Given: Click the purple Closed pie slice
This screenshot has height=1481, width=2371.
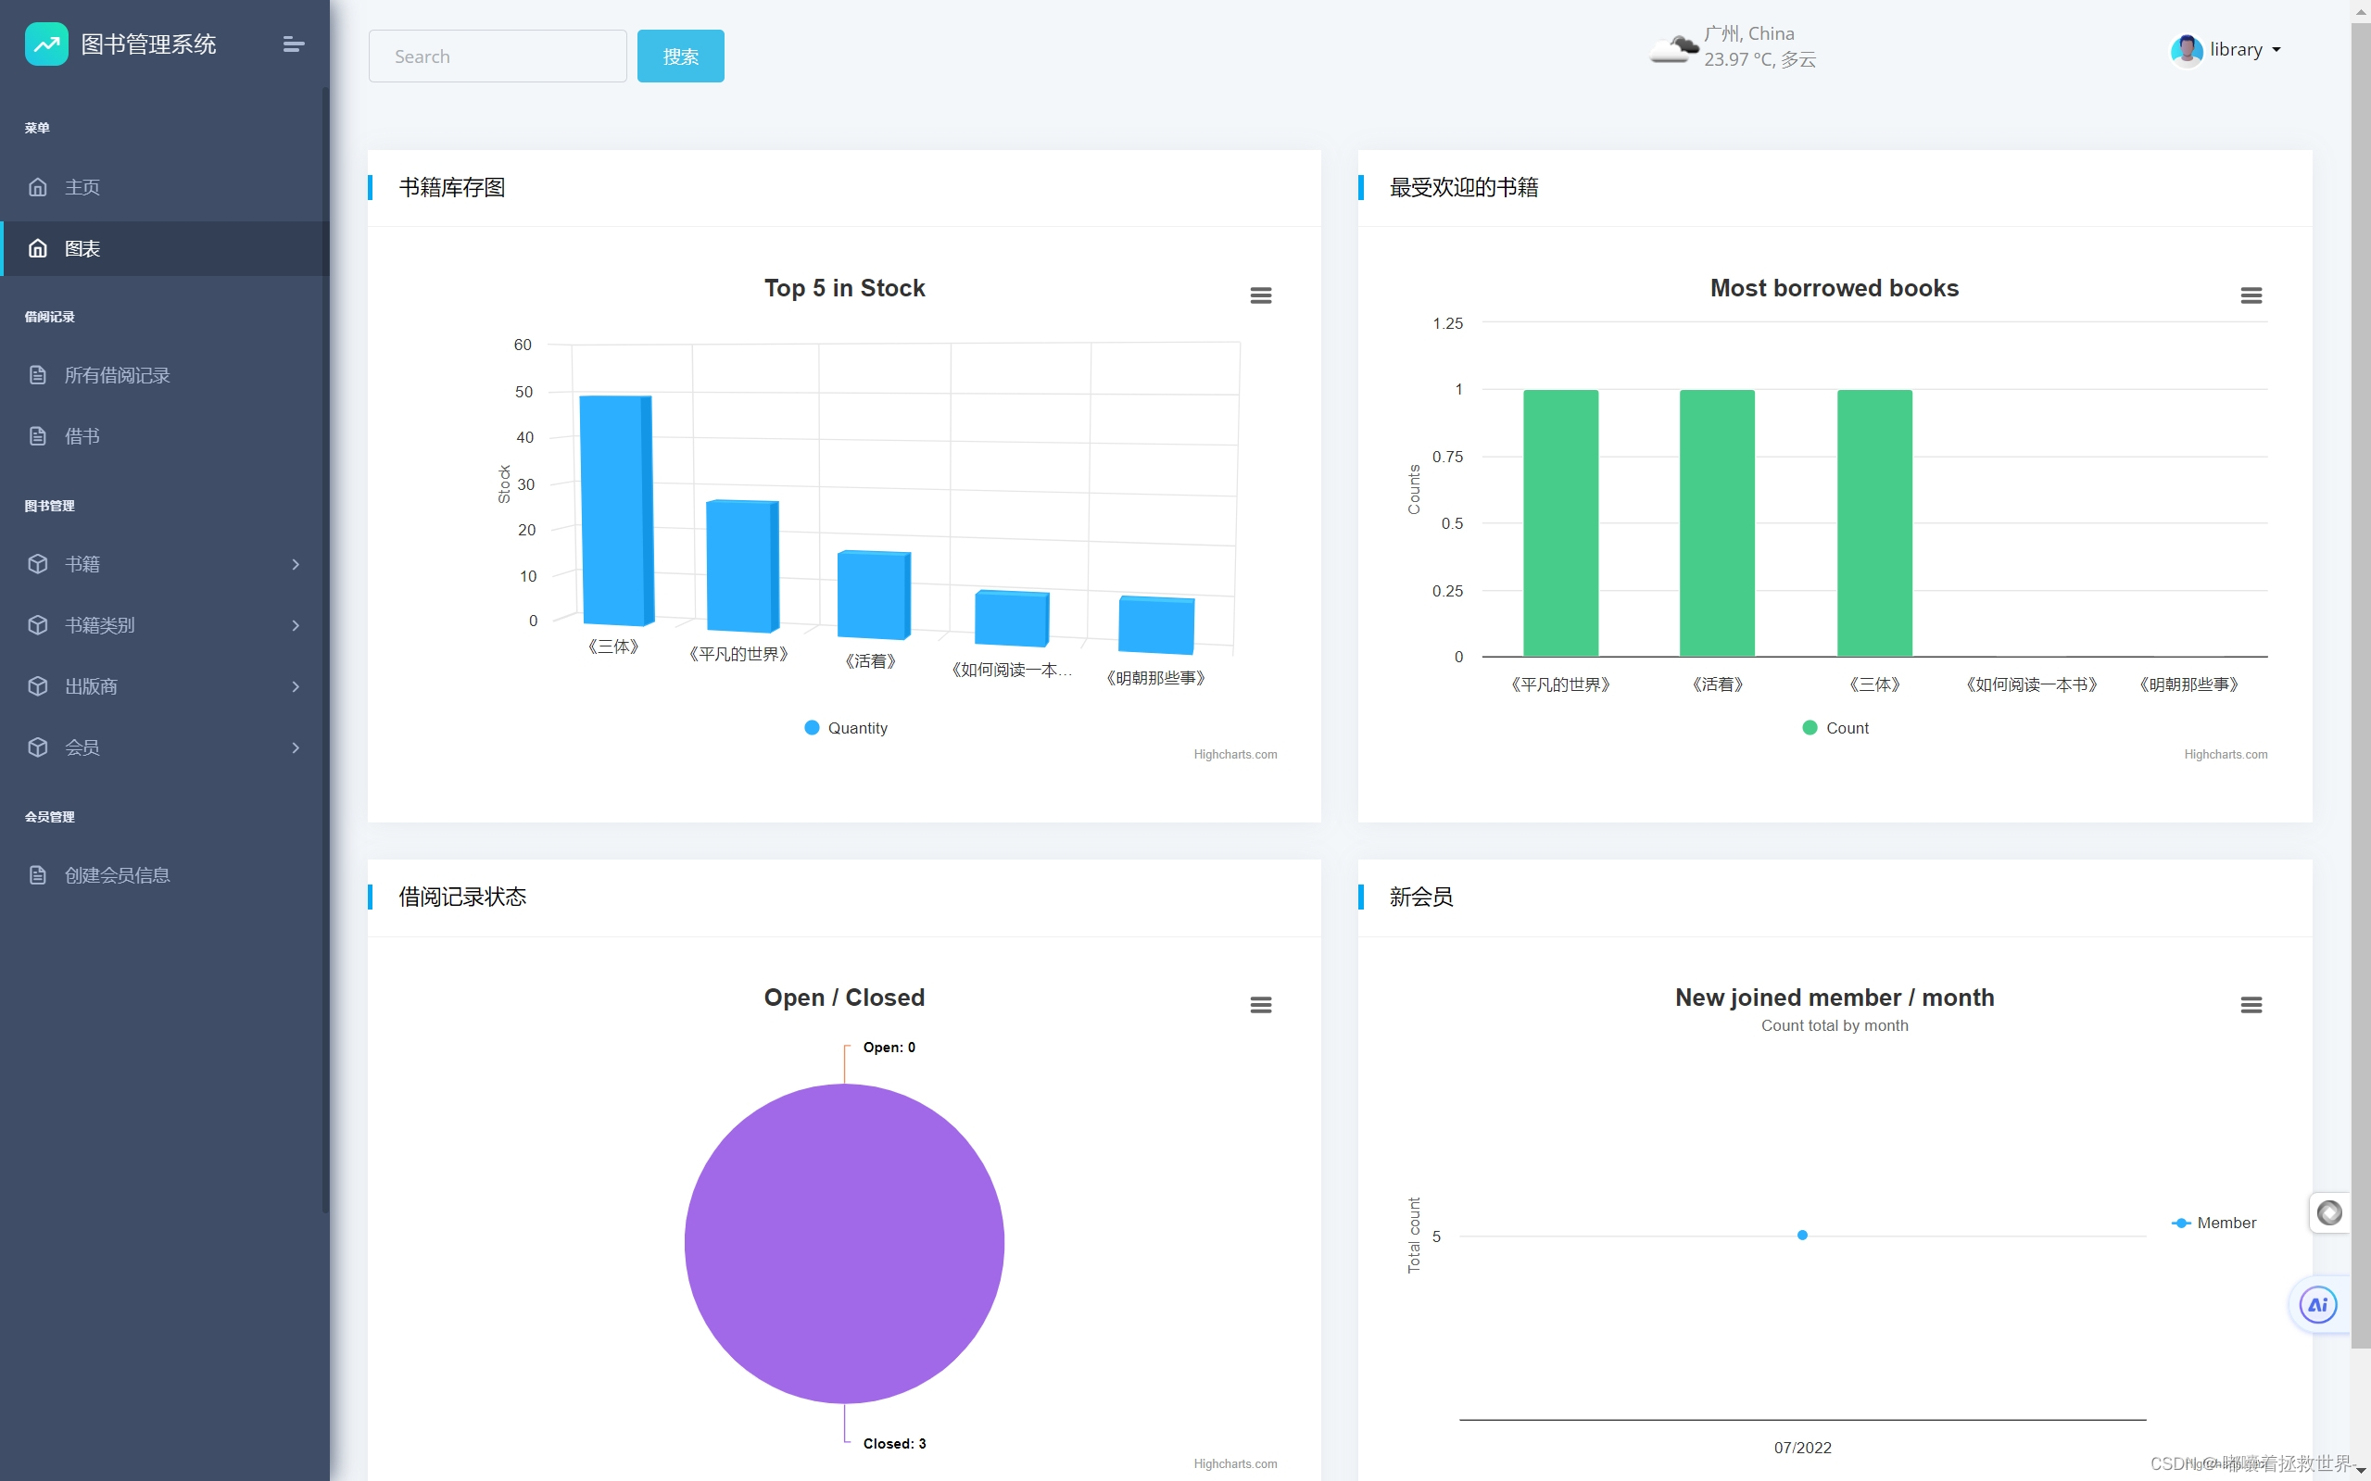Looking at the screenshot, I should click(x=843, y=1243).
